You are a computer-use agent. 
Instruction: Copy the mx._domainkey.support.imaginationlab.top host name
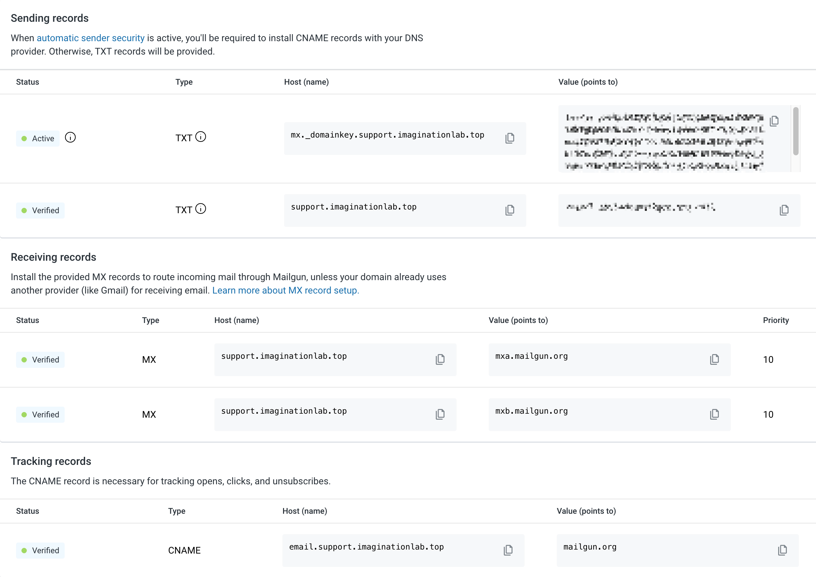tap(509, 138)
